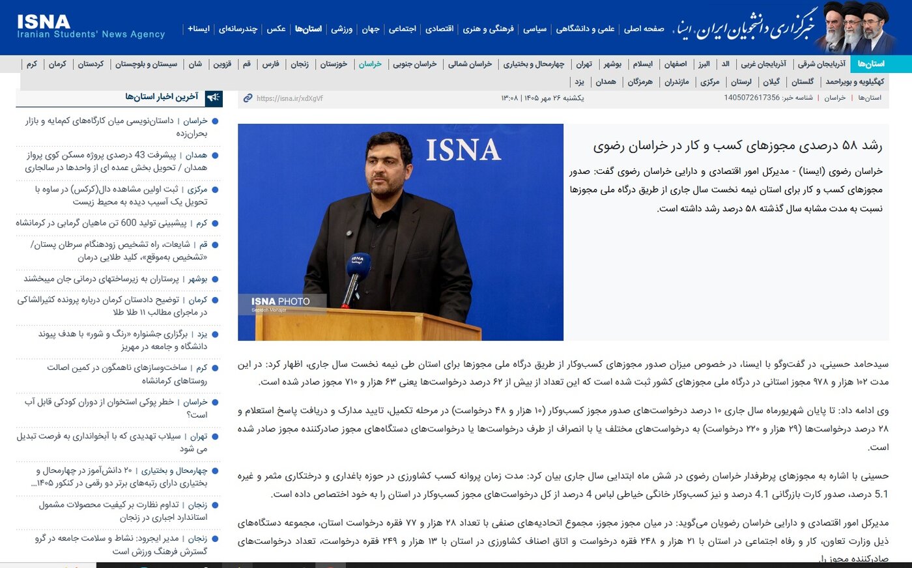Open sidebar story ثبت اولین مشاهده دال(کرکس) در ساوه
The width and height of the screenshot is (912, 568).
[121, 195]
